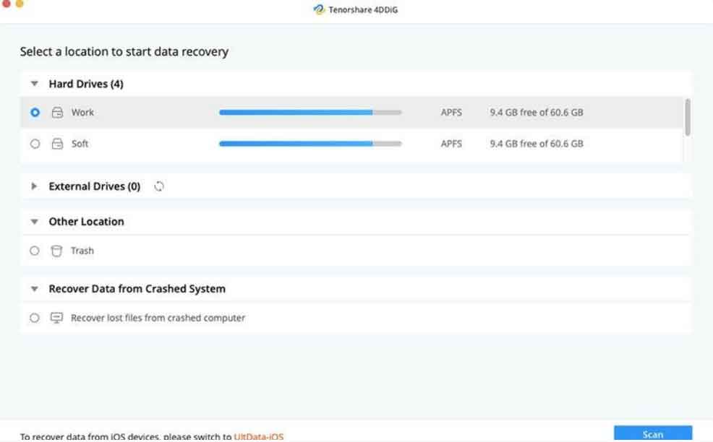
Task: Refresh the External Drives list
Action: point(159,186)
